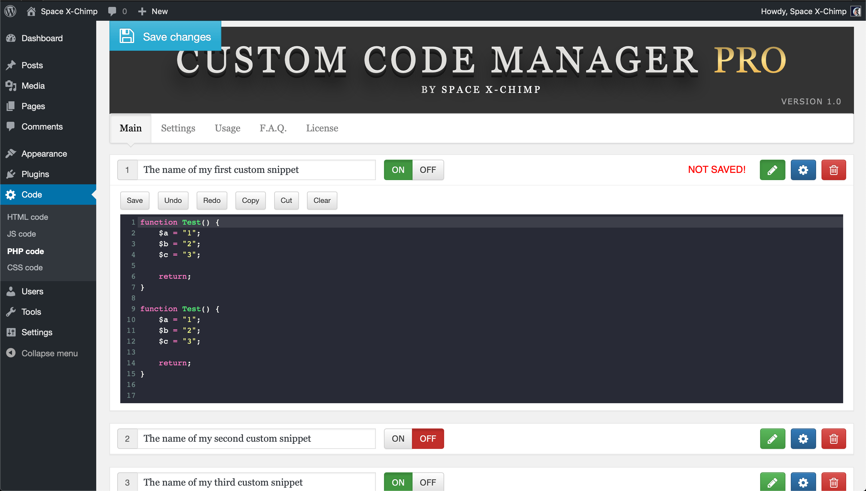
Task: Click the Clear button in code editor toolbar
Action: tap(322, 200)
